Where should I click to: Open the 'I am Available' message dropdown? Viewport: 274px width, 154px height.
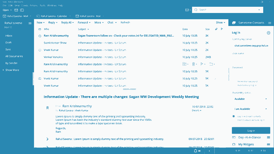pyautogui.click(x=251, y=109)
